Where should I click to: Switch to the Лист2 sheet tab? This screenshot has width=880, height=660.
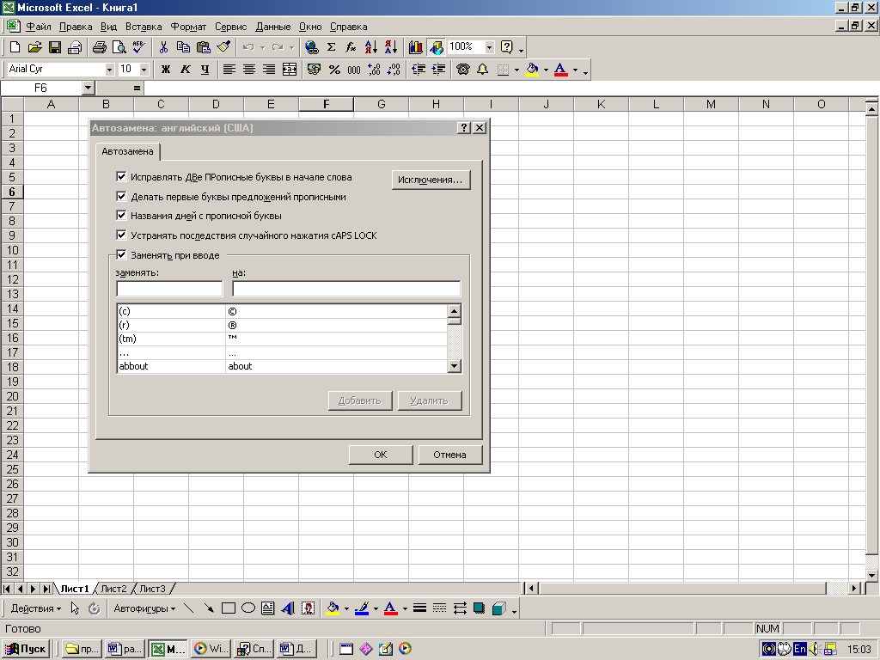click(114, 589)
